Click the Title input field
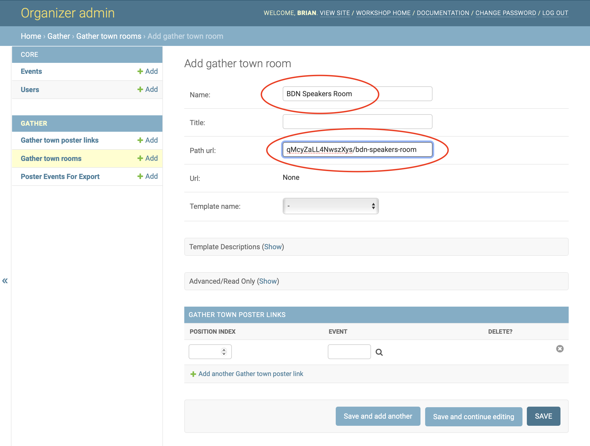Screen dimensions: 590x446 357,122
